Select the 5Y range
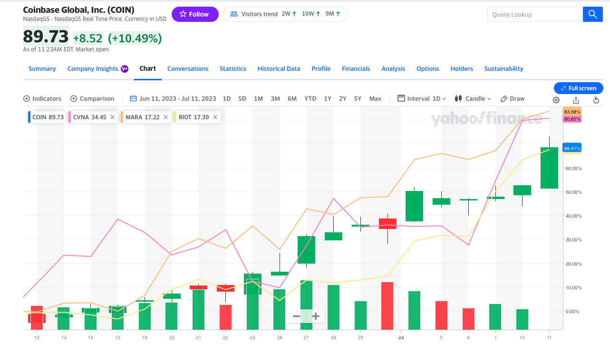610x352 pixels. pyautogui.click(x=358, y=98)
